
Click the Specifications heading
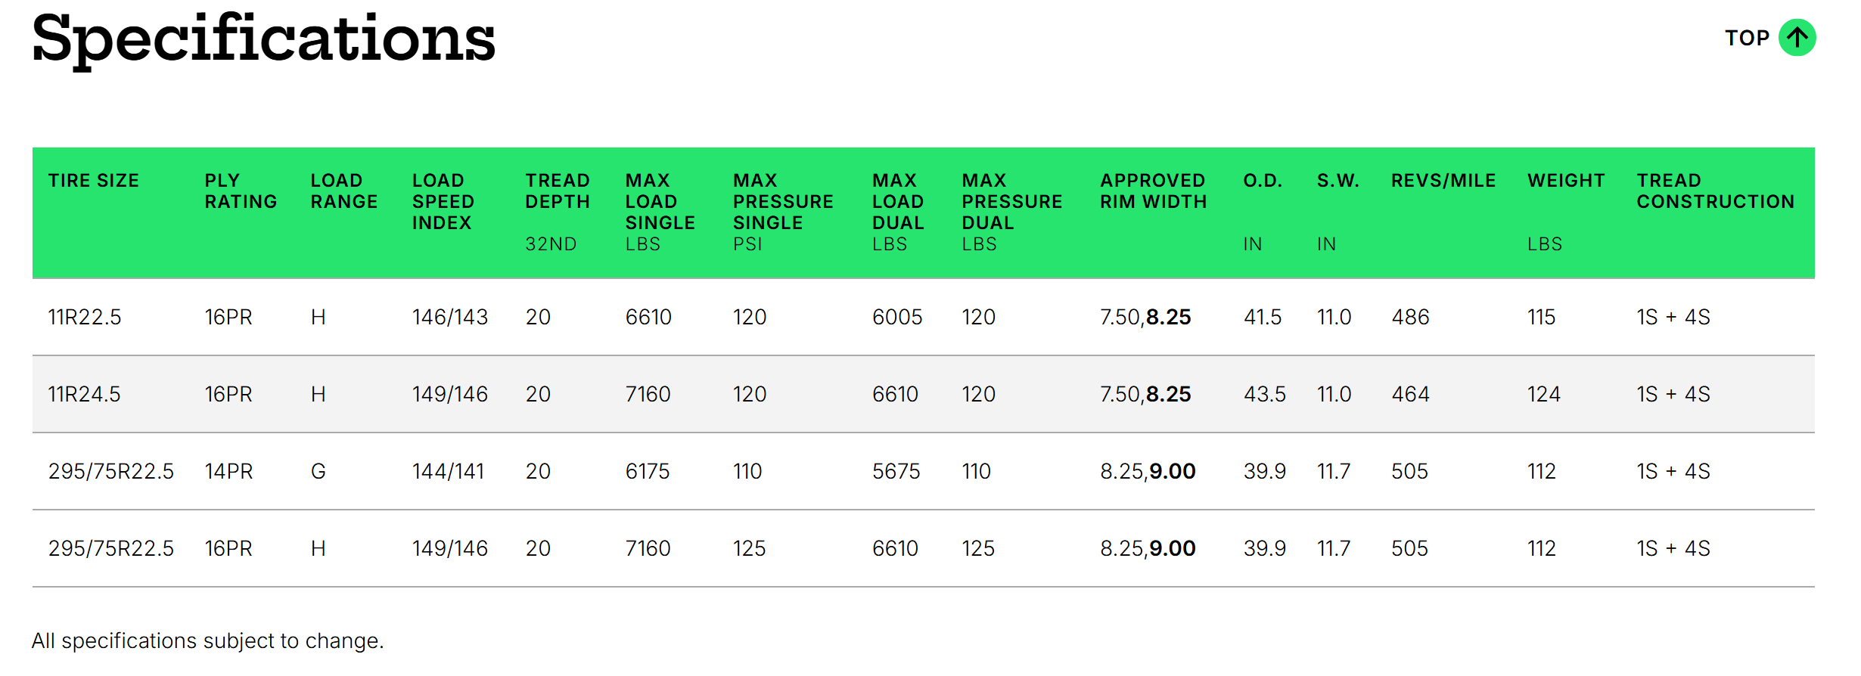[x=263, y=39]
